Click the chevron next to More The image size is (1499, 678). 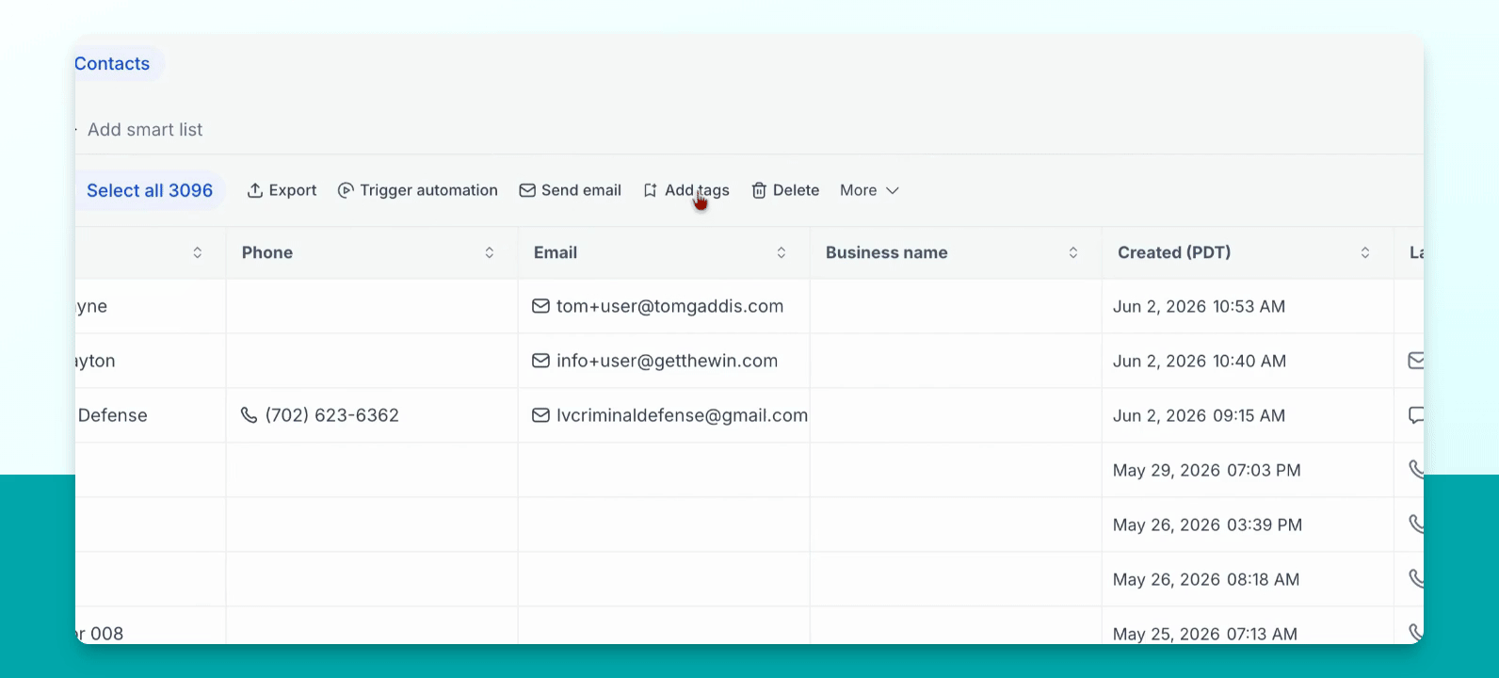click(893, 190)
